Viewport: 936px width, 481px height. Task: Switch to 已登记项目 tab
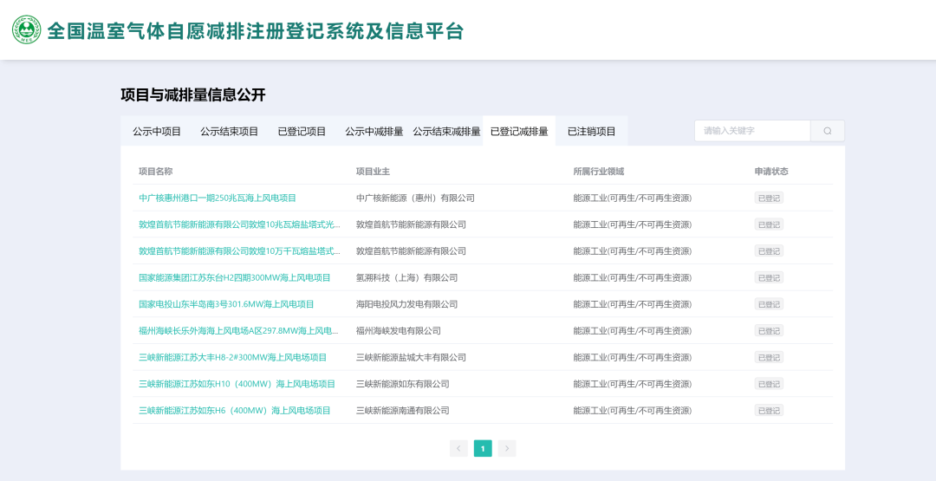pyautogui.click(x=302, y=131)
